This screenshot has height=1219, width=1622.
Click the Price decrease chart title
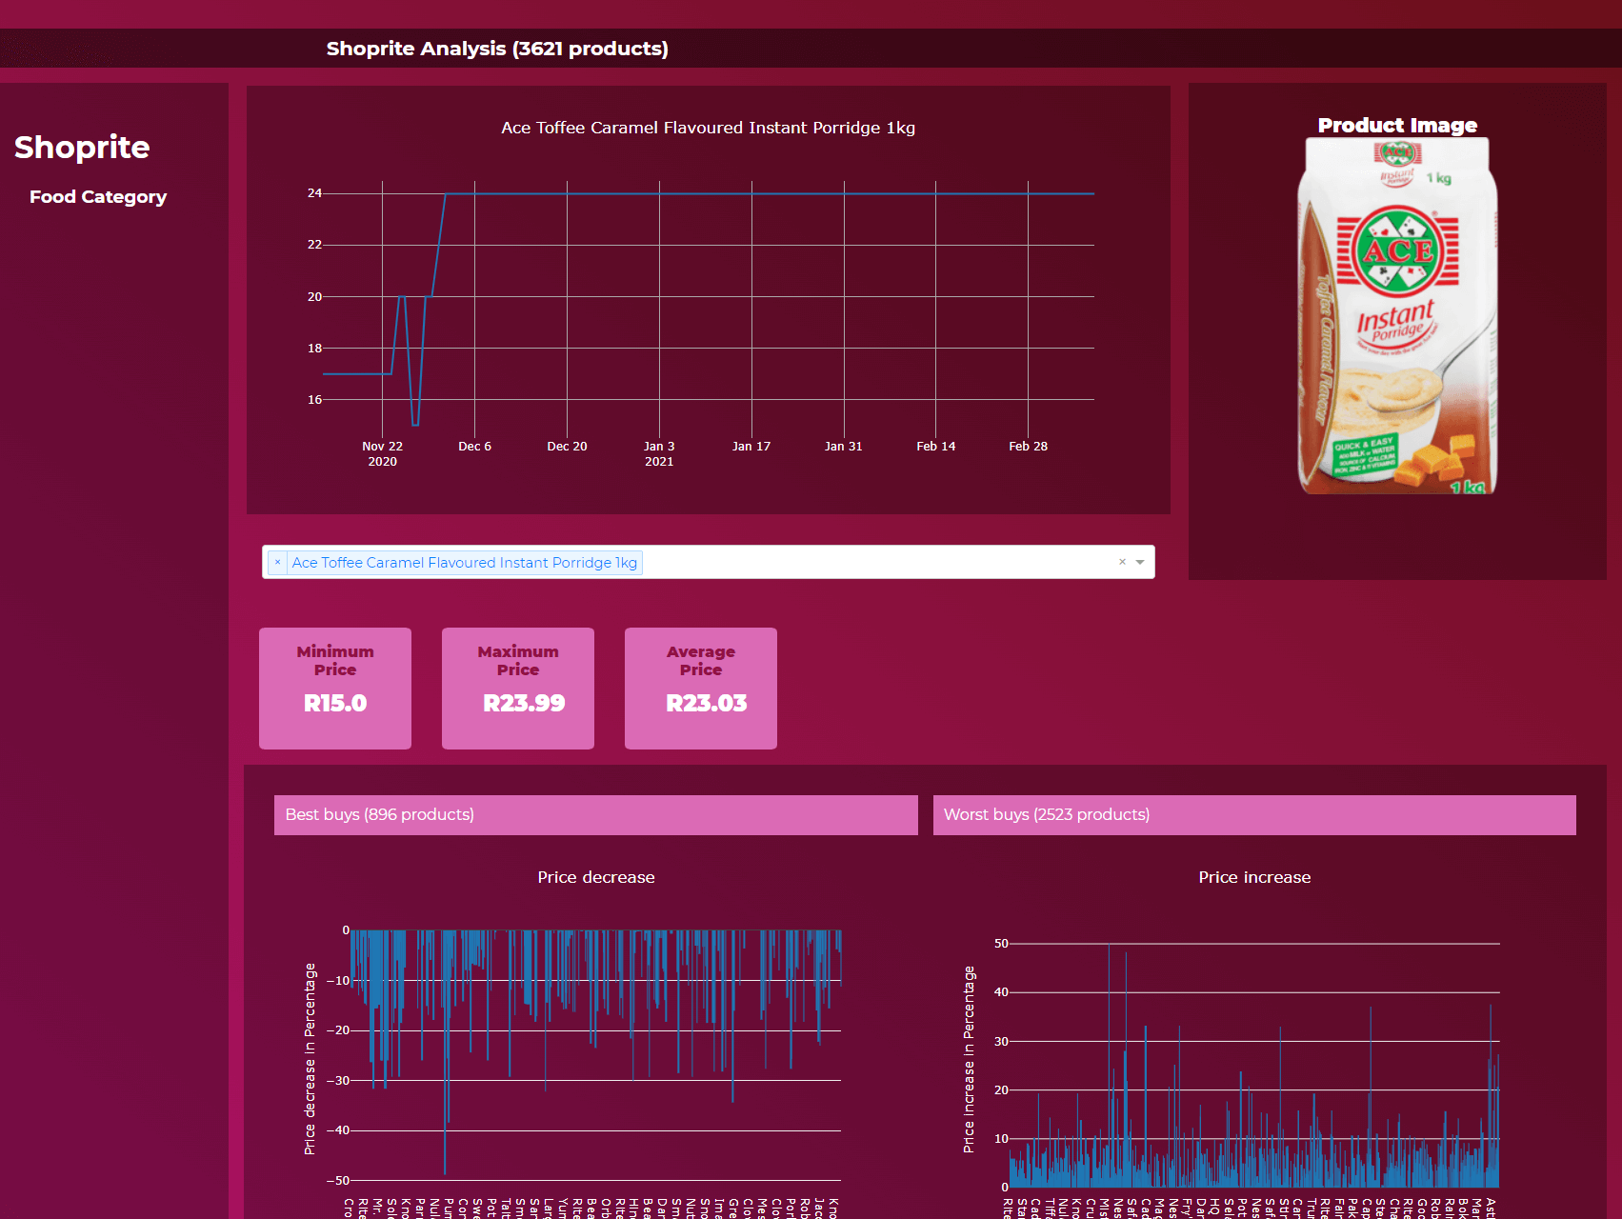(595, 877)
